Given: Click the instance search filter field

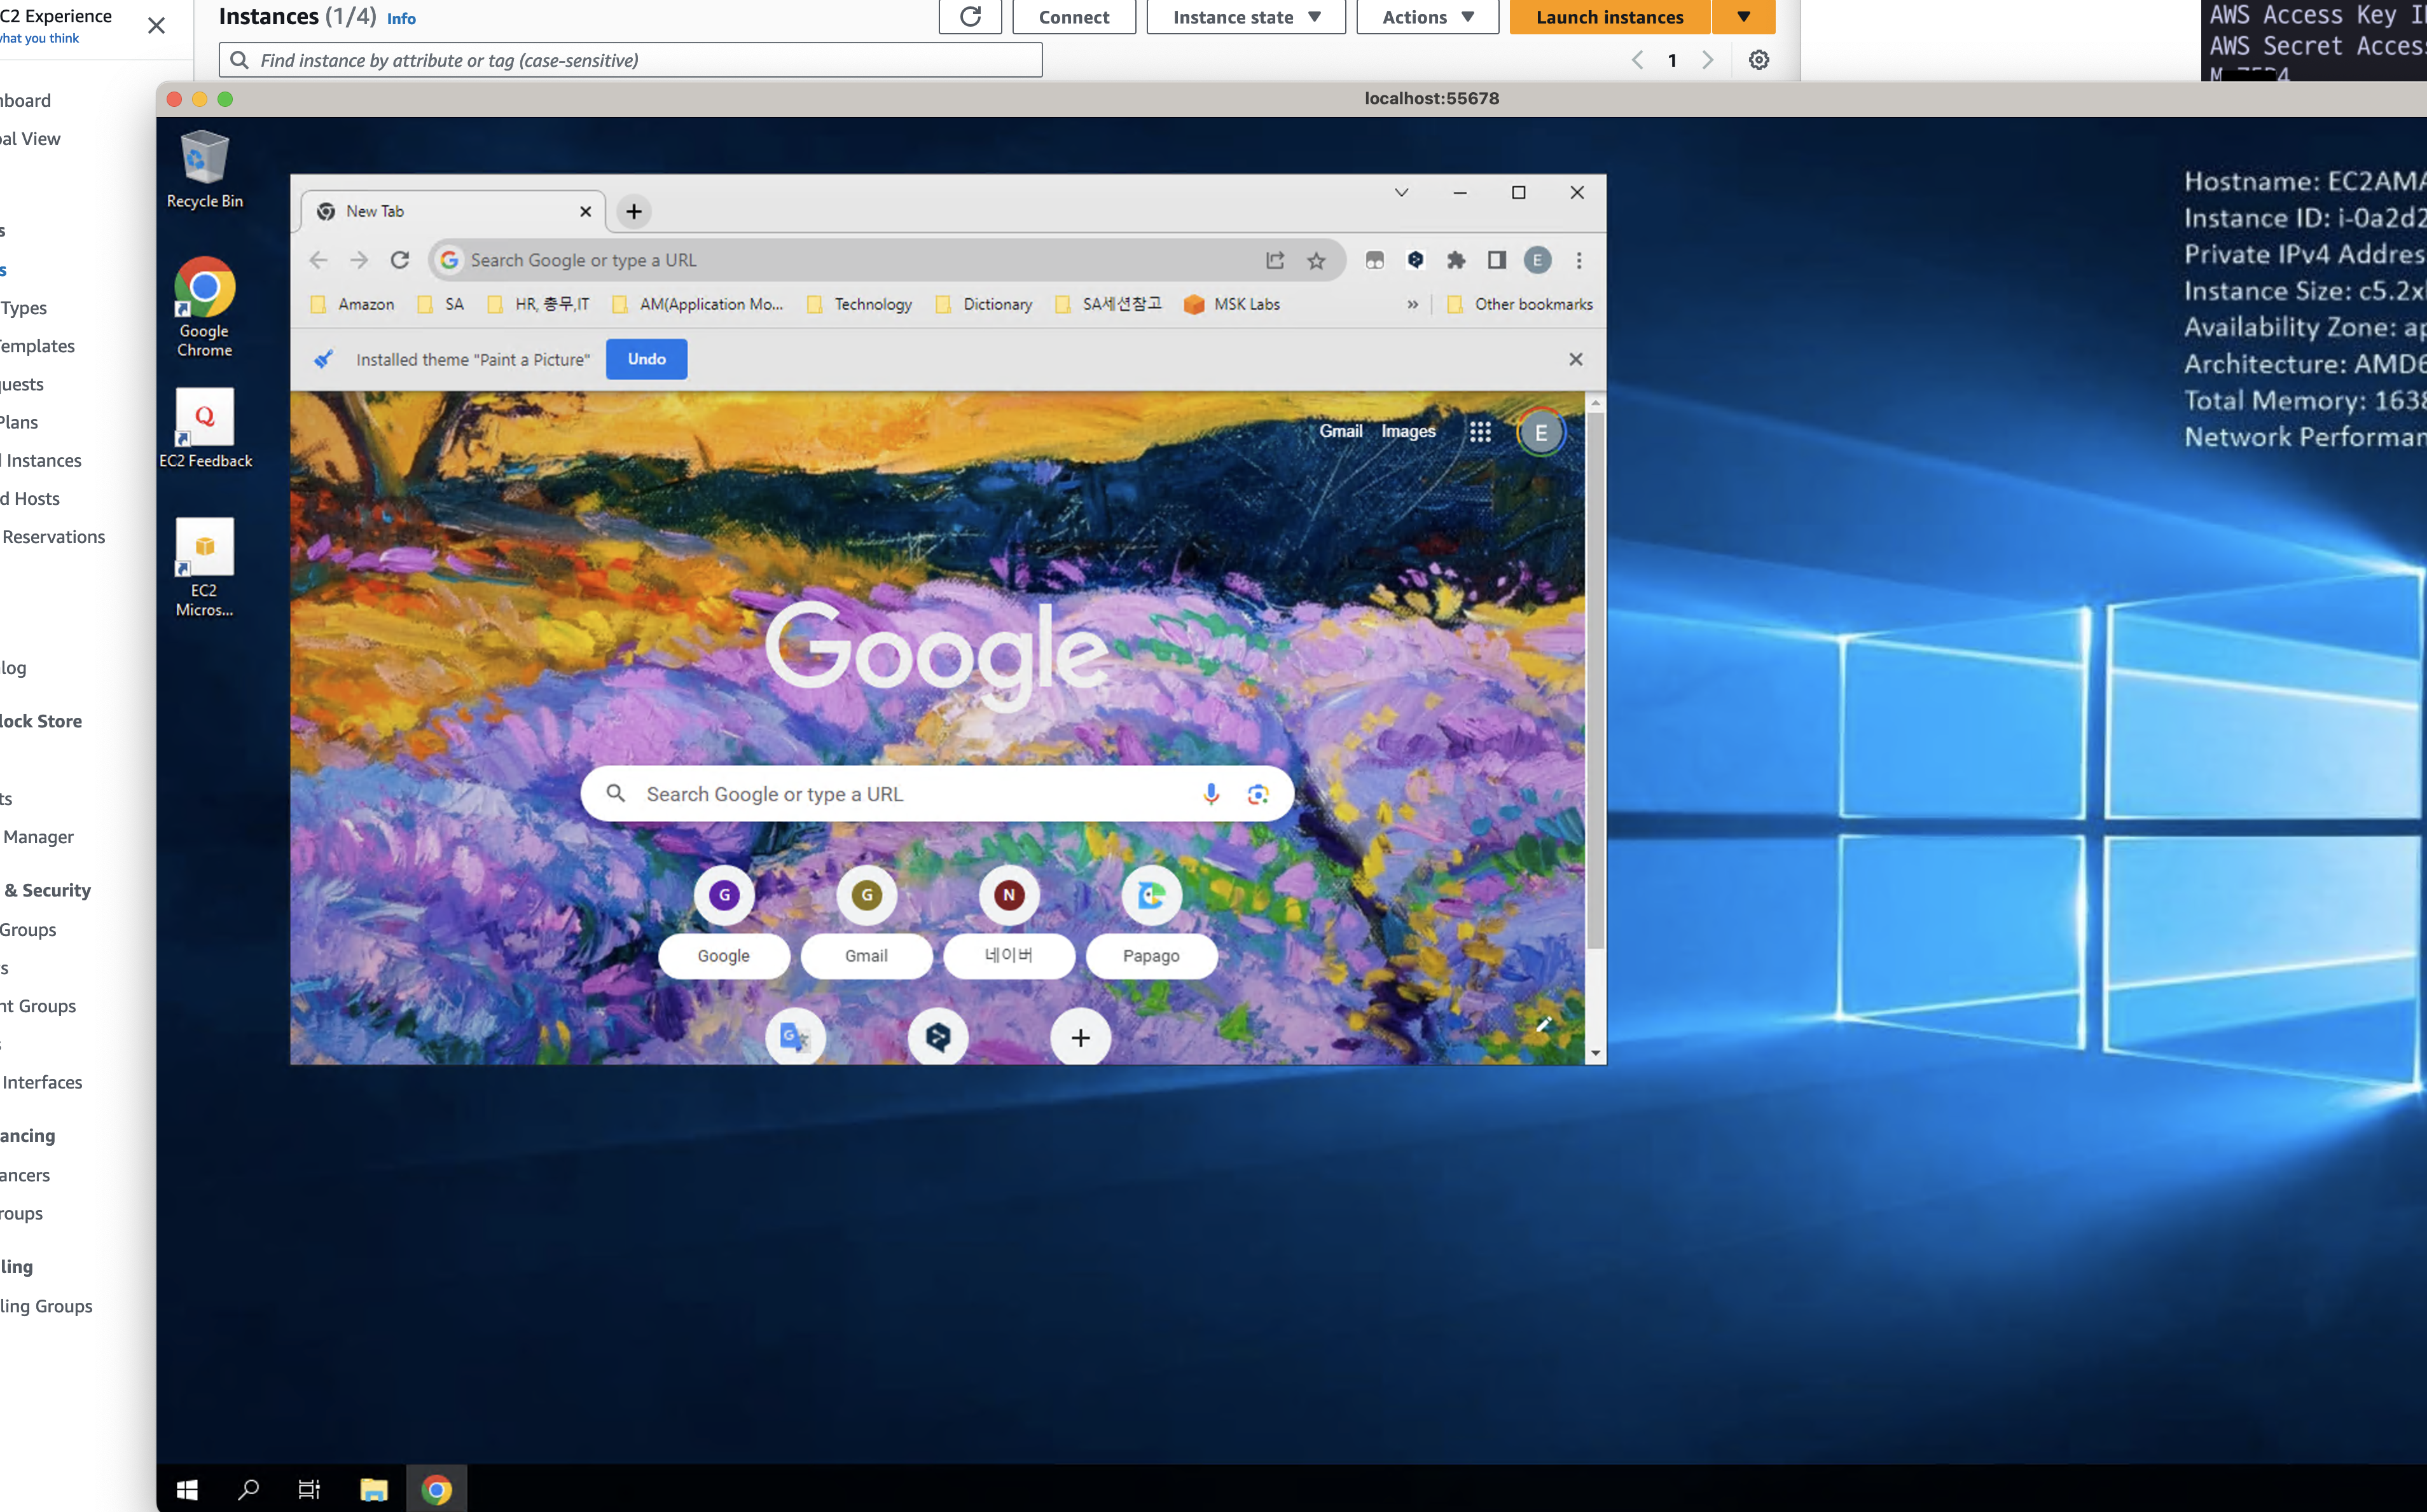Looking at the screenshot, I should [x=630, y=60].
